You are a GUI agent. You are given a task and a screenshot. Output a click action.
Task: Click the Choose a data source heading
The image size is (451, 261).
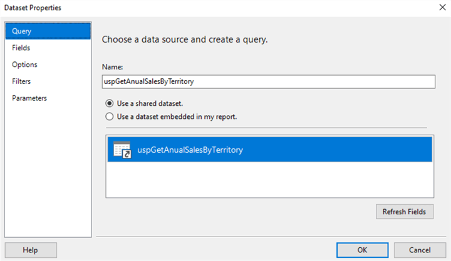(x=185, y=39)
